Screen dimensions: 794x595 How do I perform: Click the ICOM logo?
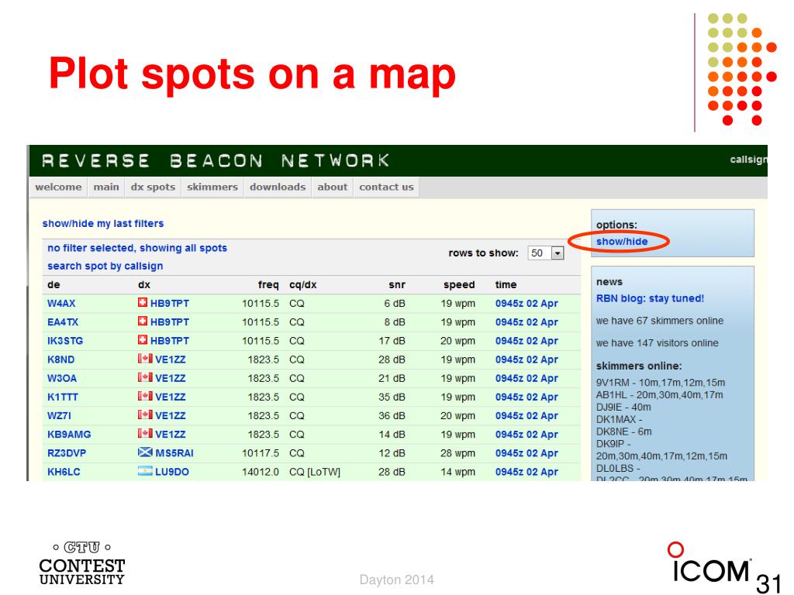tap(710, 562)
